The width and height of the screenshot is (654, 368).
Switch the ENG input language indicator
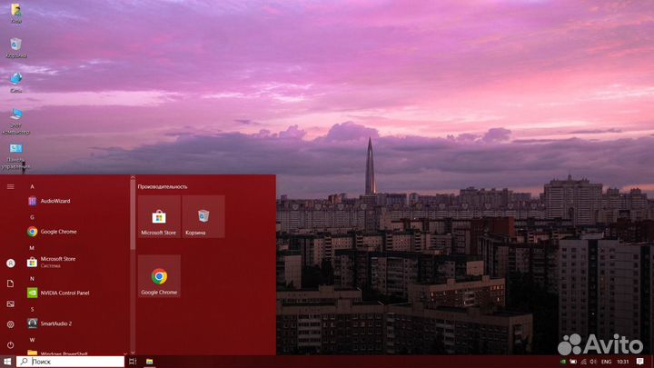click(606, 362)
